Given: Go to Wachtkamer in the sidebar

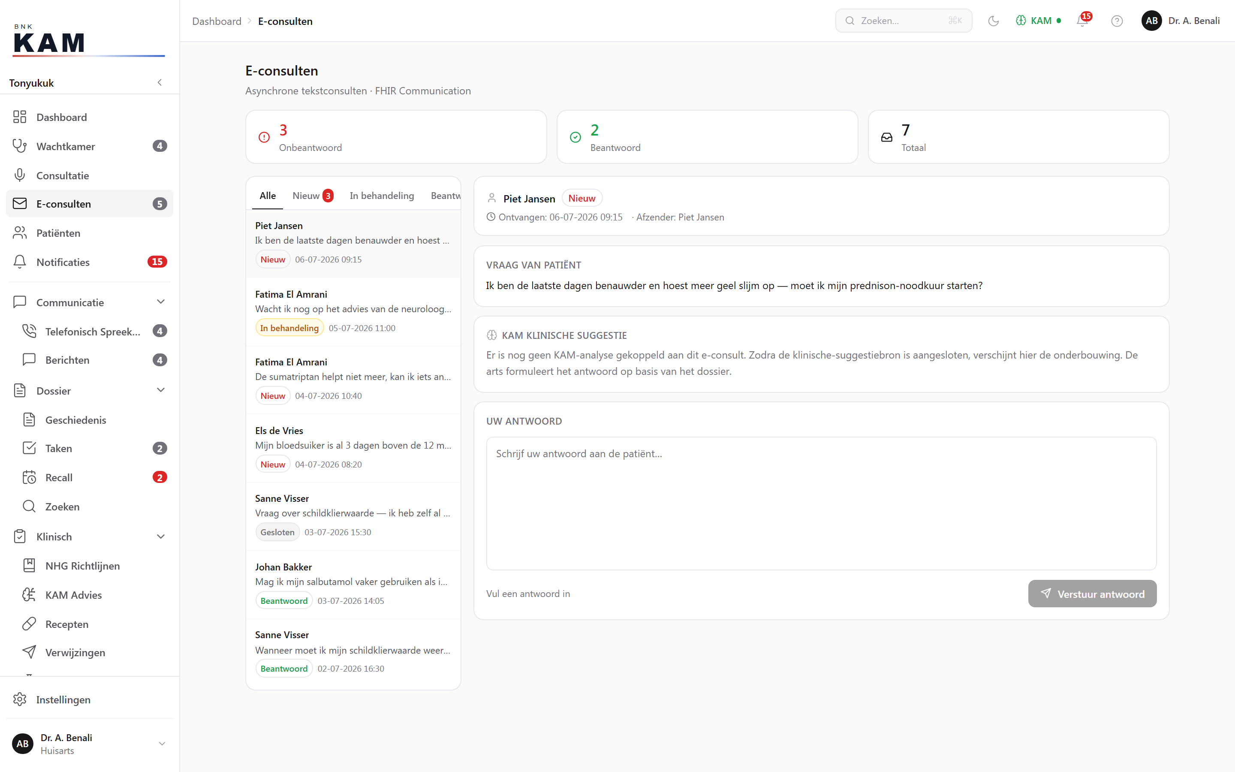Looking at the screenshot, I should 89,146.
